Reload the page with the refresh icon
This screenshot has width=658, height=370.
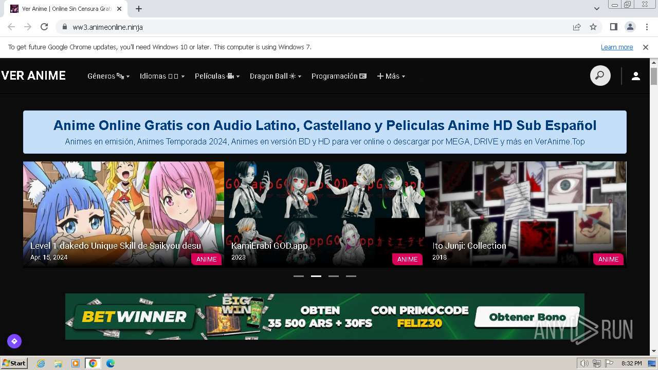click(44, 27)
